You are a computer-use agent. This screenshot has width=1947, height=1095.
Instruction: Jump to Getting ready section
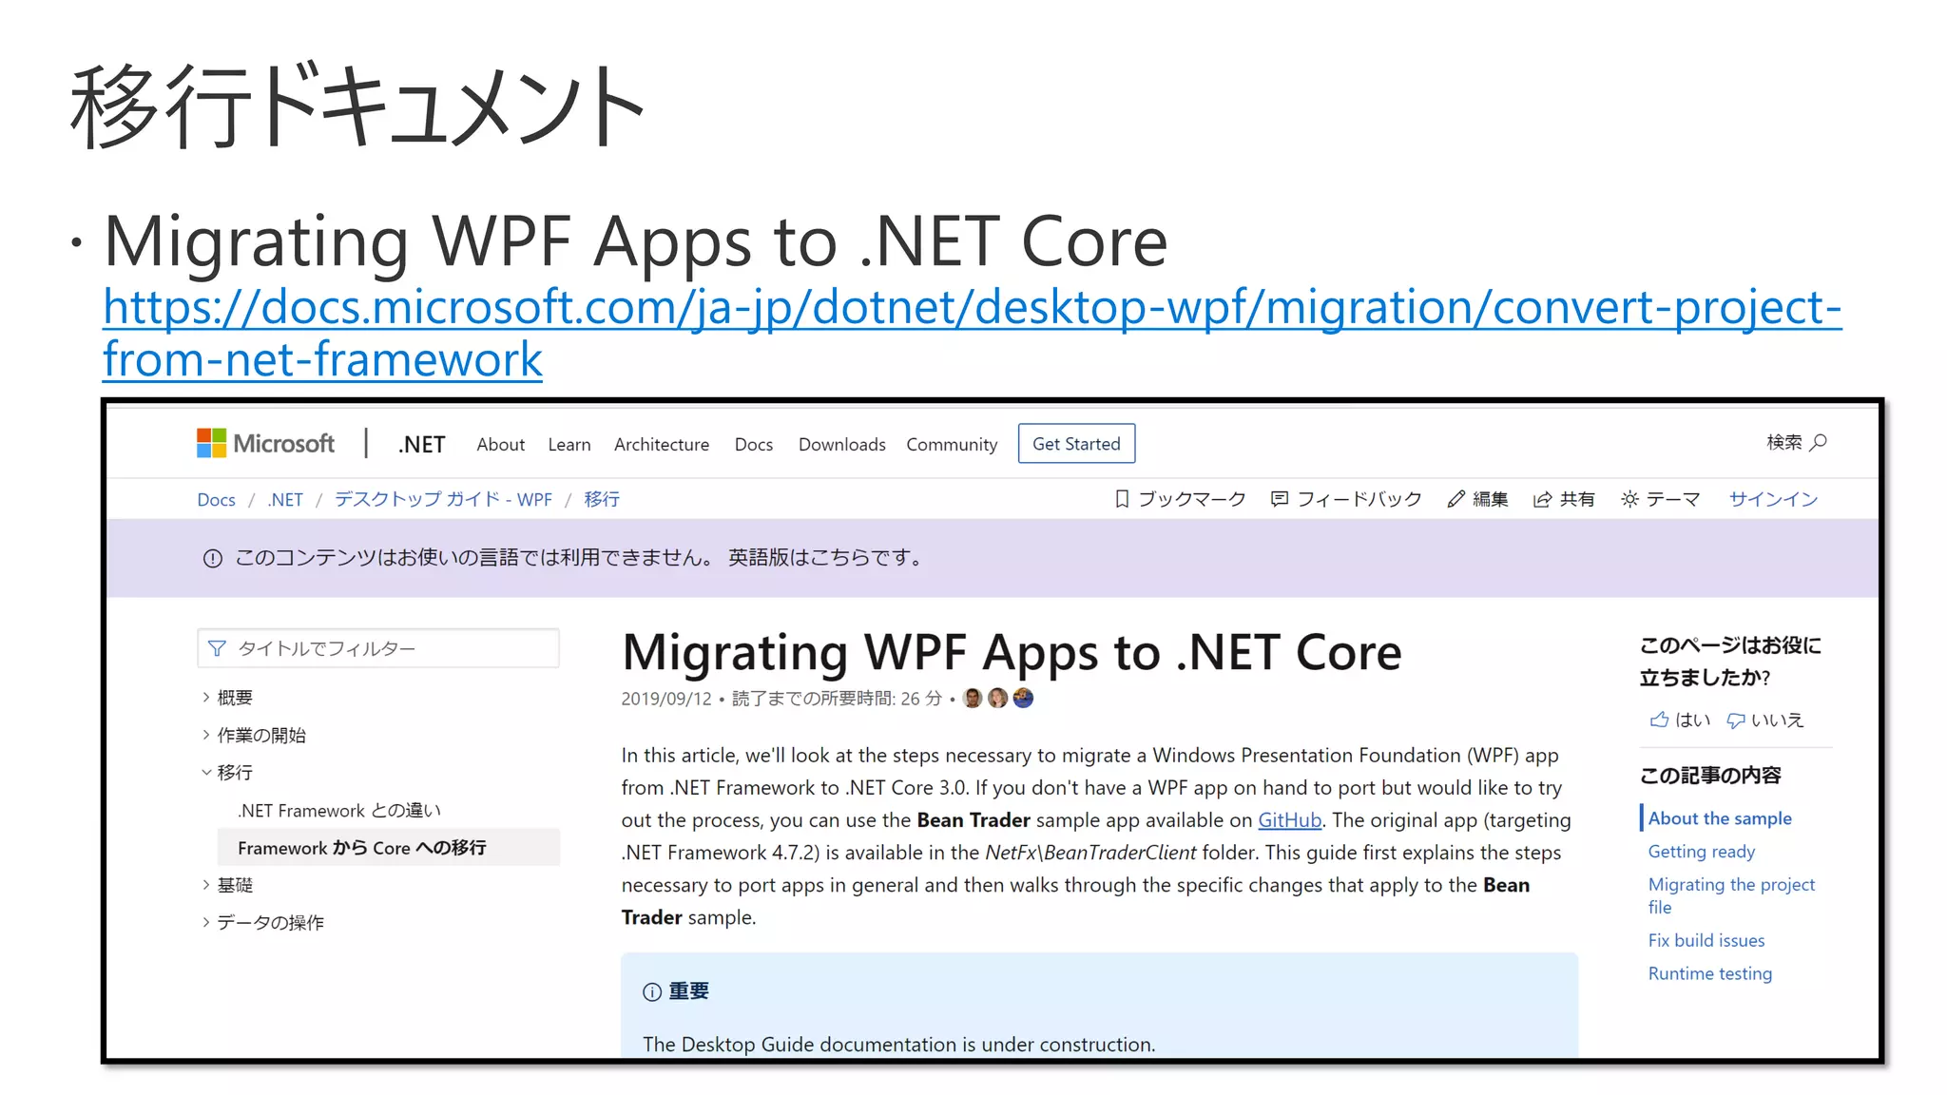pos(1702,852)
